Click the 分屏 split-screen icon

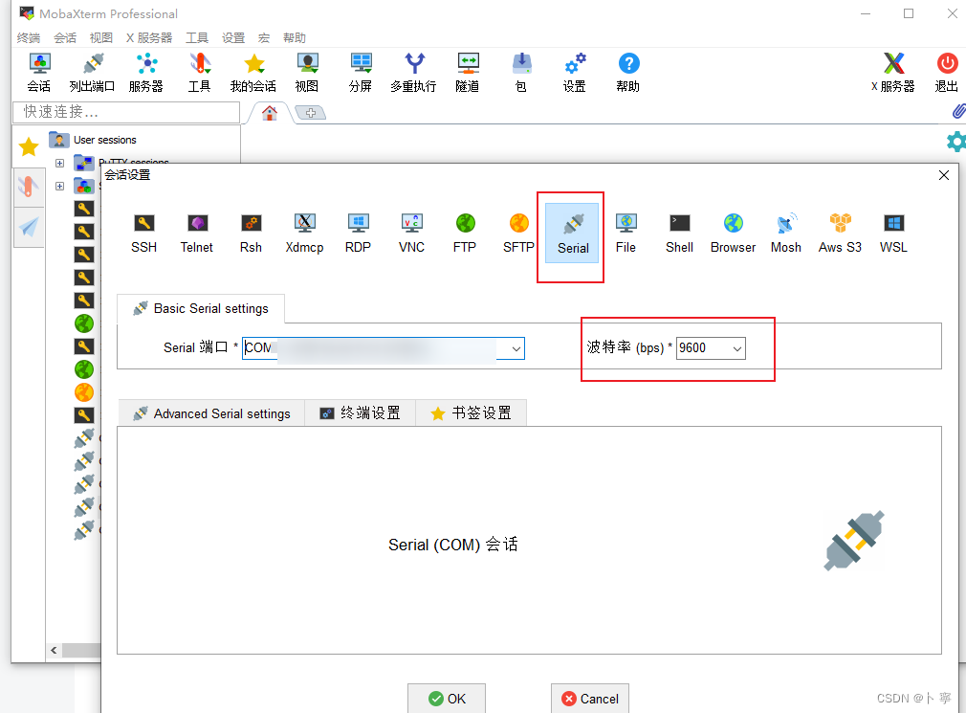(361, 73)
